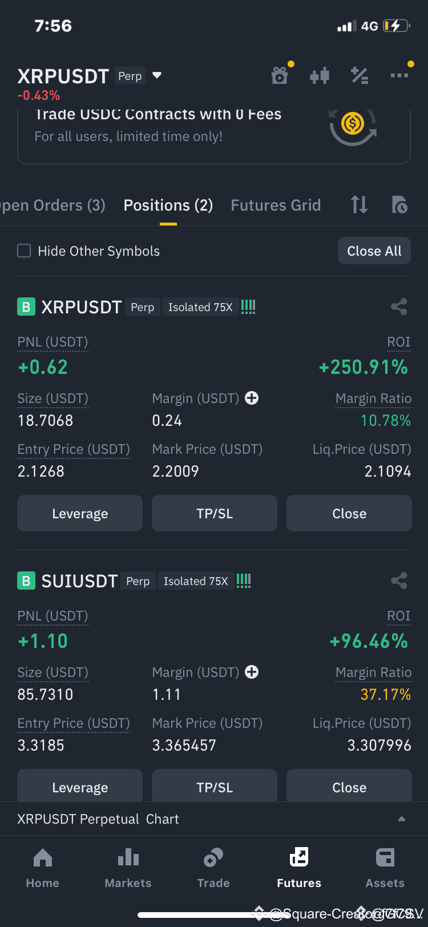Open the gift rewards icon
Image resolution: width=428 pixels, height=927 pixels.
(x=280, y=75)
